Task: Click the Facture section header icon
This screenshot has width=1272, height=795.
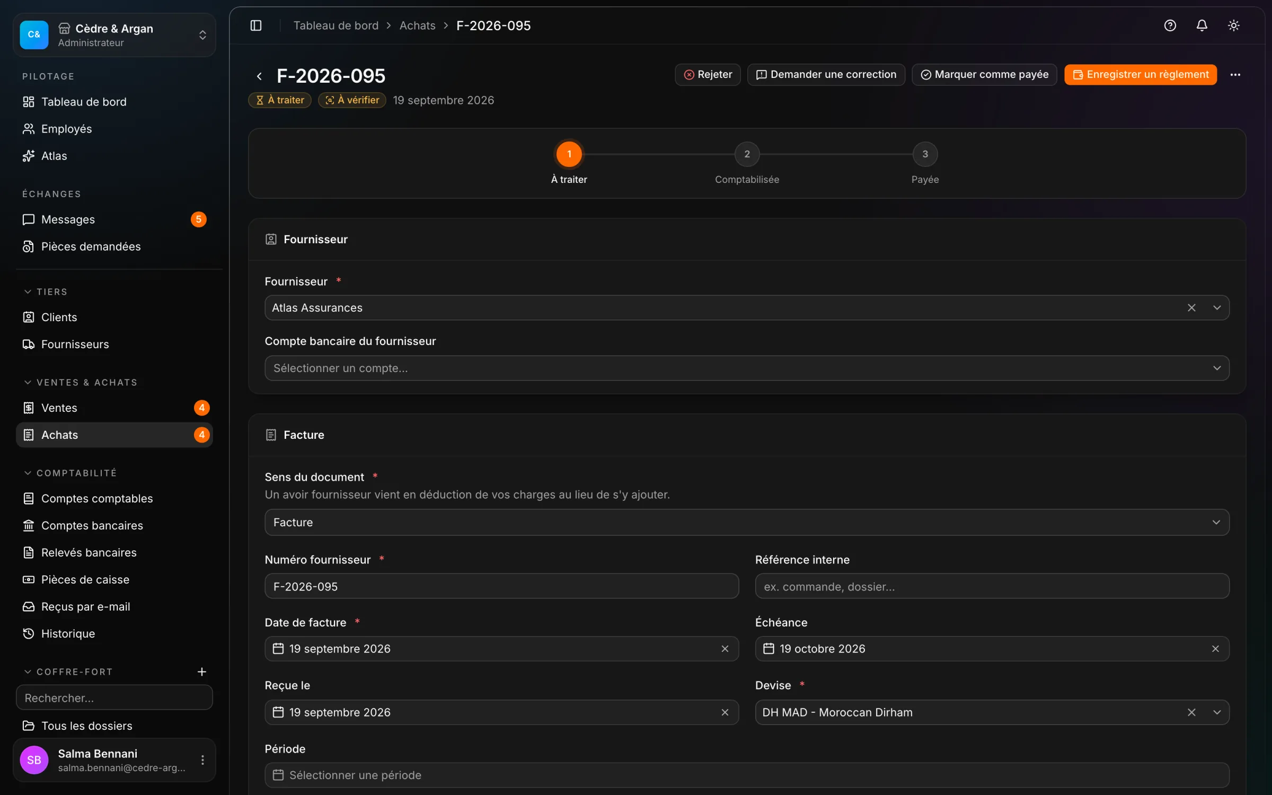Action: (x=271, y=435)
